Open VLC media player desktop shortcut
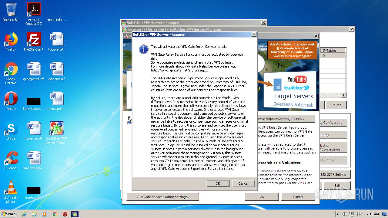Screen dimensions: 388x218 coord(11,192)
